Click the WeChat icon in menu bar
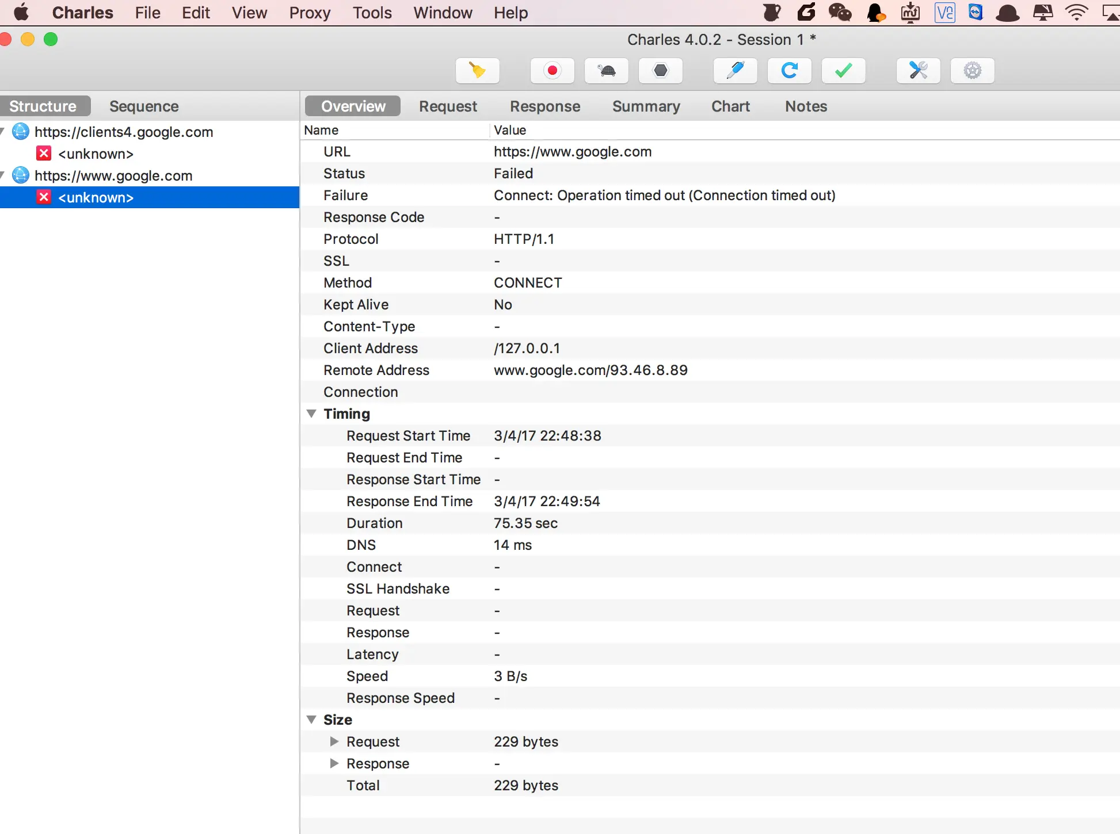The image size is (1120, 834). coord(840,12)
